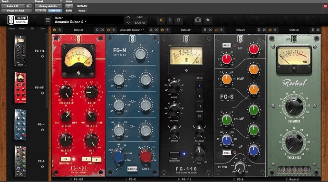Click the BYPASS button in the plugin header
Viewport: 328px width, 182px height.
click(82, 6)
